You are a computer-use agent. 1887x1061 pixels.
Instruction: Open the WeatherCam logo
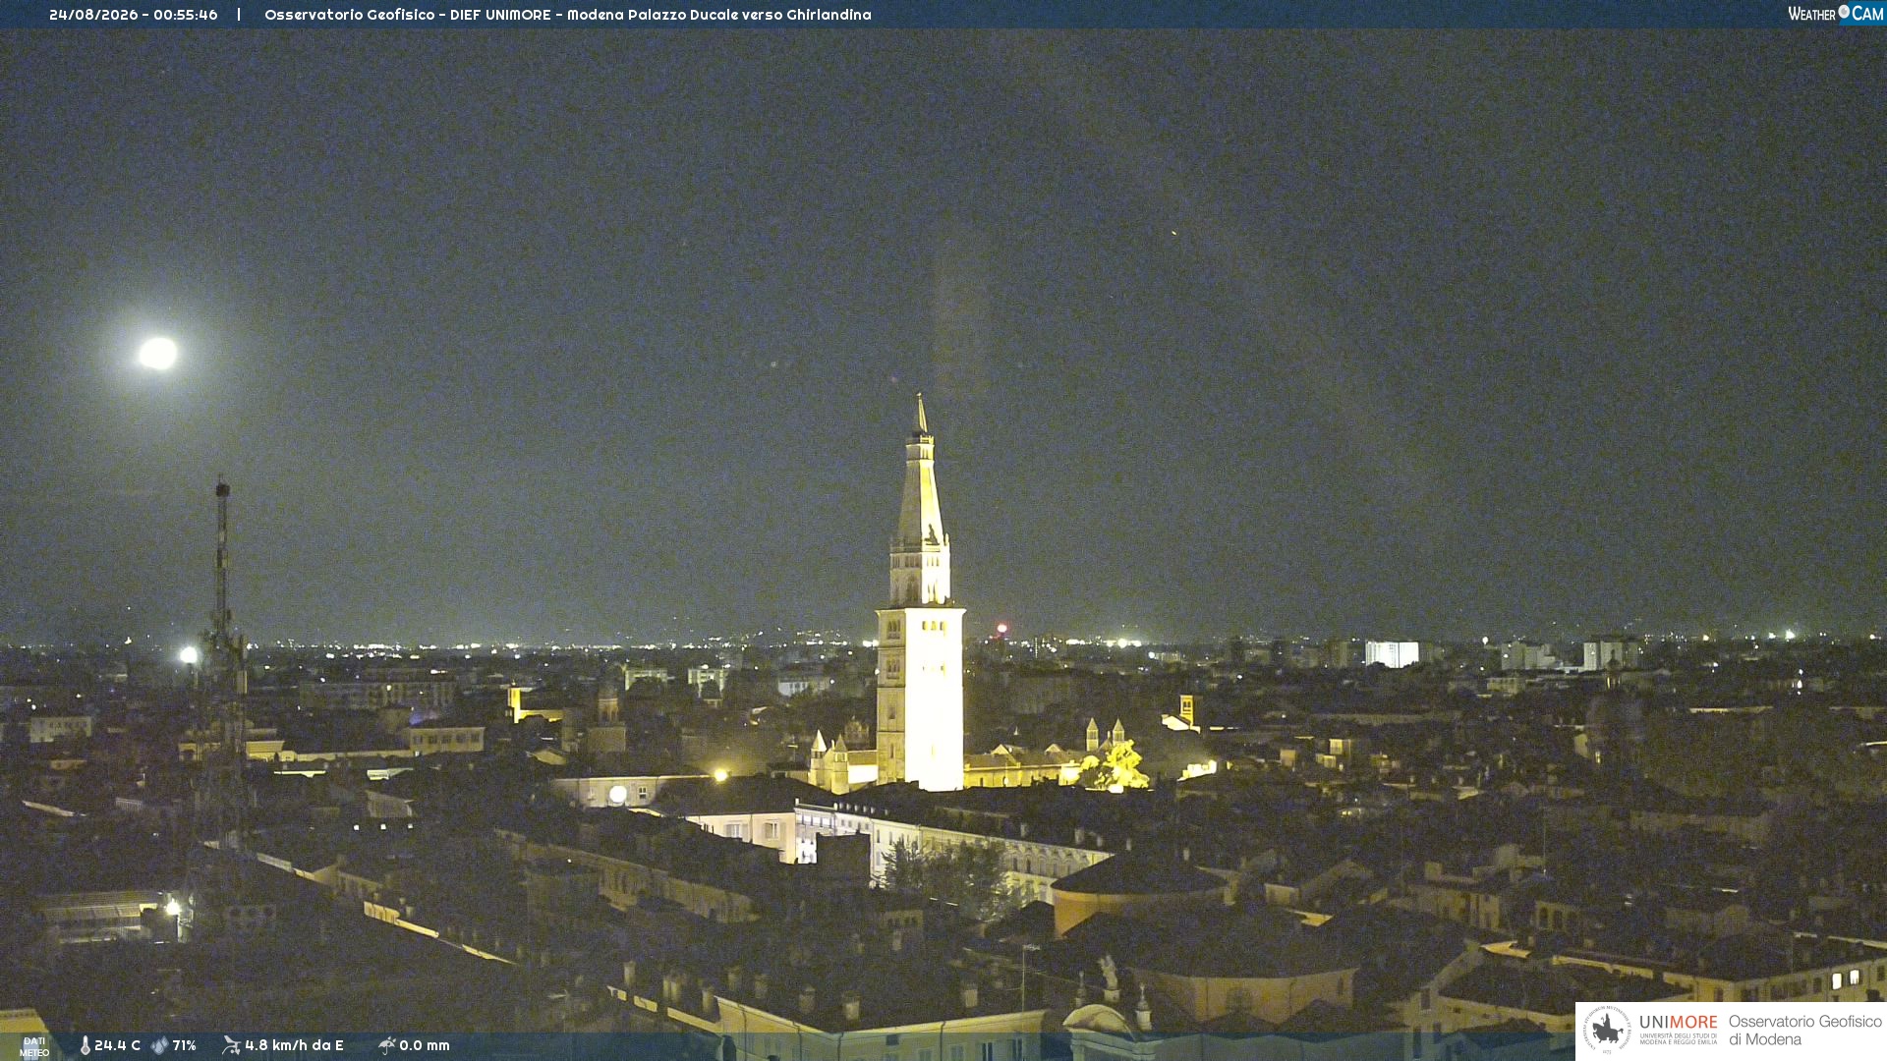coord(1835,14)
